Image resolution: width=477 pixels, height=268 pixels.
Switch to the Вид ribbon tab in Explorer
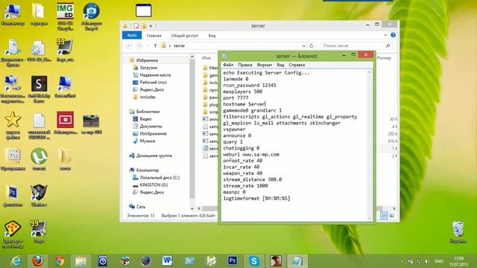[x=212, y=36]
